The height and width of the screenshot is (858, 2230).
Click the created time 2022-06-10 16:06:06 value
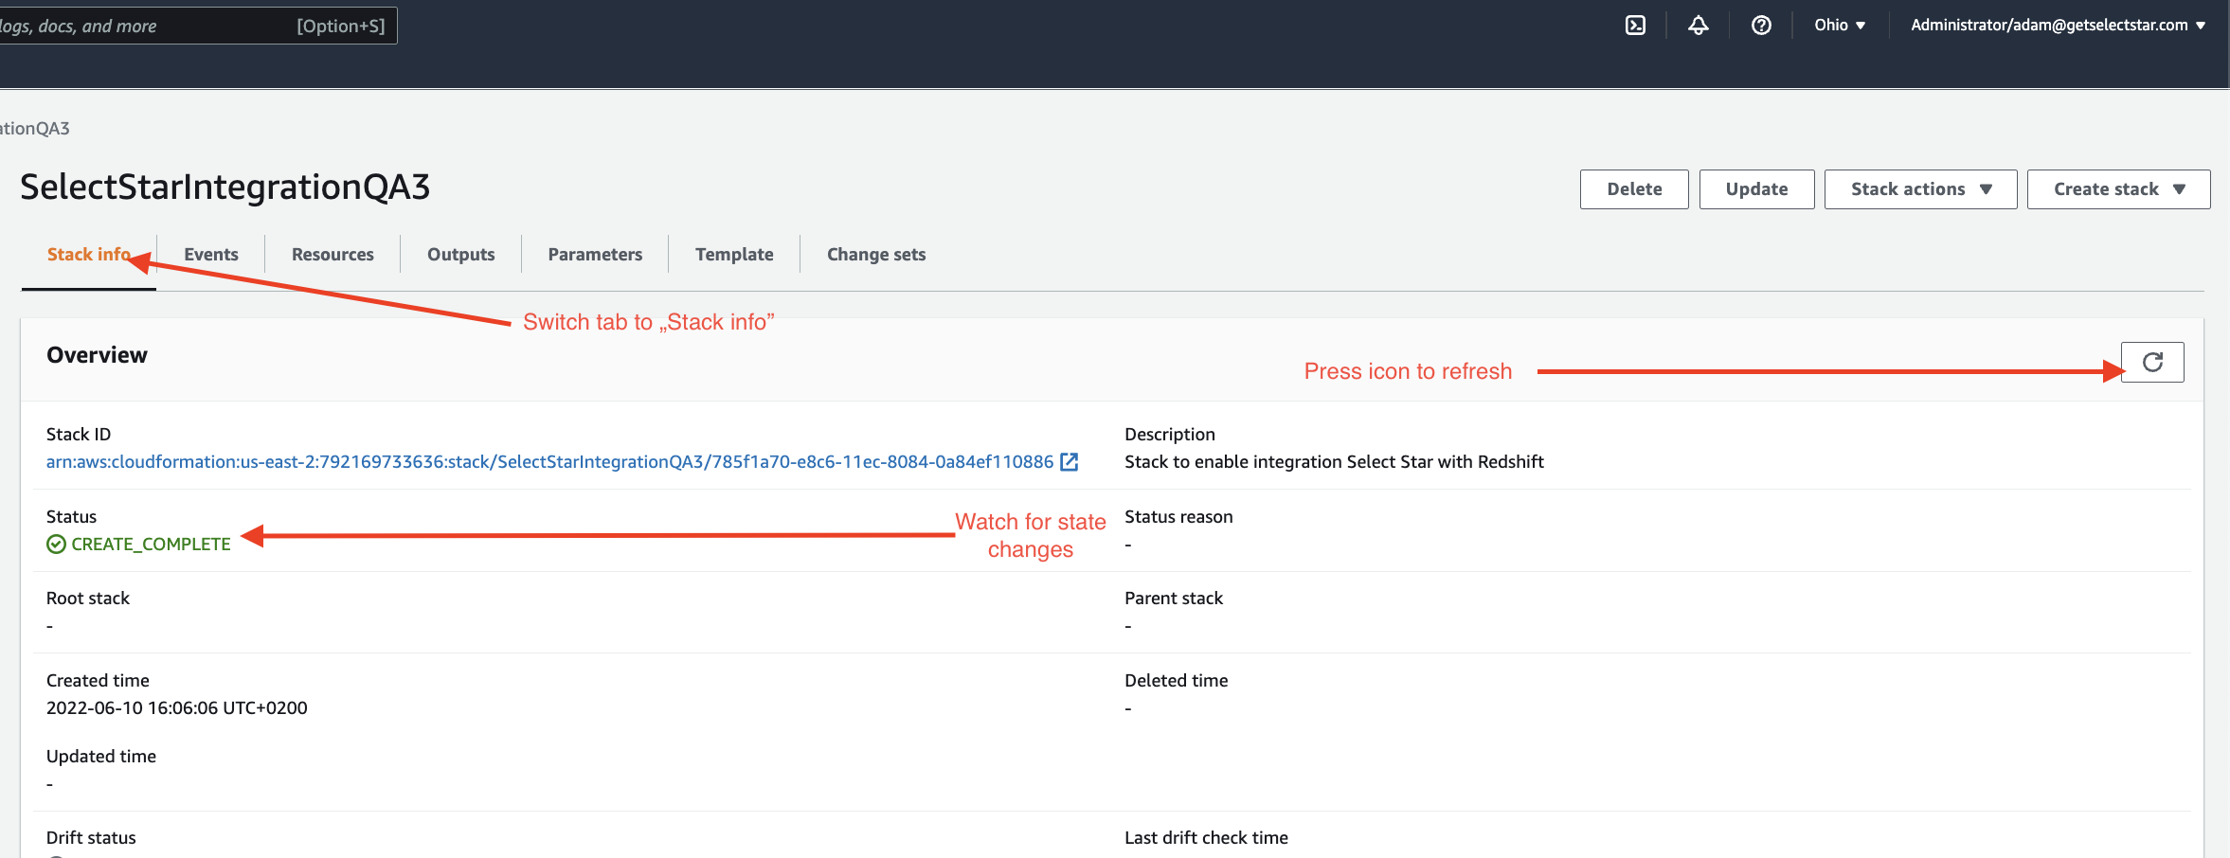[177, 708]
